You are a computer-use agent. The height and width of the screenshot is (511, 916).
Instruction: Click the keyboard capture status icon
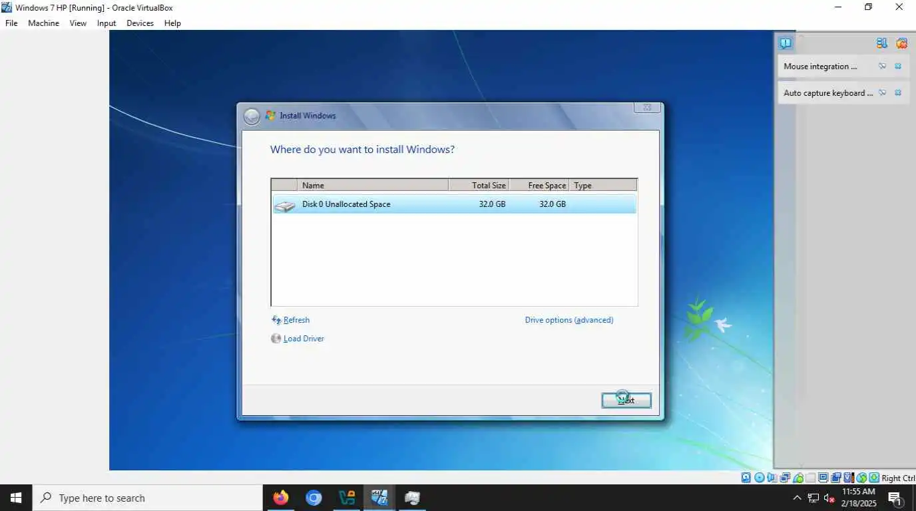click(x=874, y=478)
